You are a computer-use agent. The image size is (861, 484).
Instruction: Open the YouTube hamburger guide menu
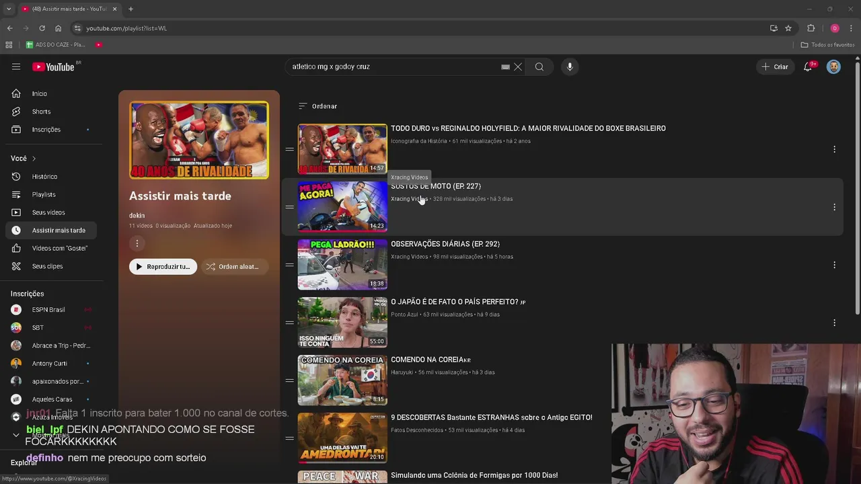16,67
